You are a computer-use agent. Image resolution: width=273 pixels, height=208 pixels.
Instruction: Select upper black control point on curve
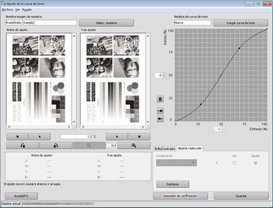(x=239, y=48)
